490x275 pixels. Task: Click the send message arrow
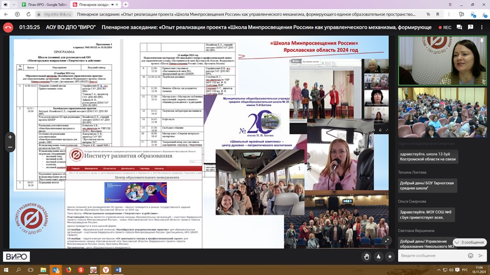(481, 256)
